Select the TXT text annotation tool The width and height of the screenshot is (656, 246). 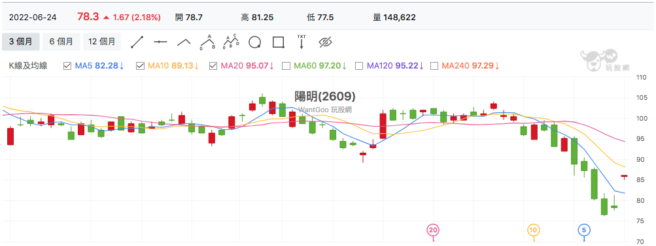coord(302,42)
